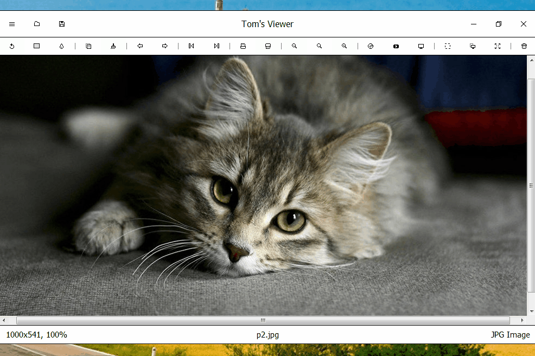The width and height of the screenshot is (535, 356).
Task: Click the printer icon beside the skip-to-last icon
Action: [243, 46]
